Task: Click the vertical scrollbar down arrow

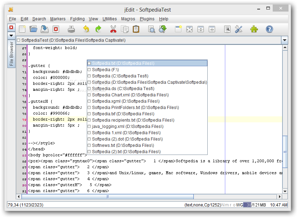Action: [x=285, y=191]
